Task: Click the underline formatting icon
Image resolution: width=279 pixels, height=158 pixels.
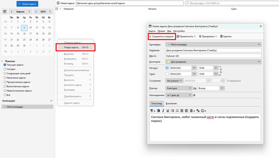Action: click(x=168, y=111)
